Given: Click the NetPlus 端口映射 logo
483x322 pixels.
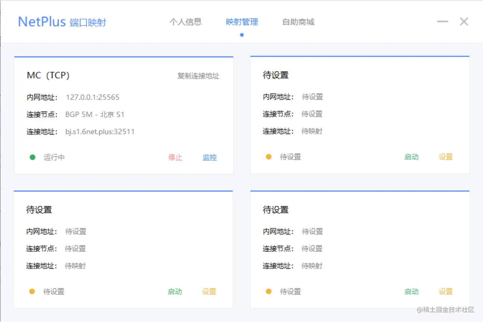Looking at the screenshot, I should pos(62,22).
